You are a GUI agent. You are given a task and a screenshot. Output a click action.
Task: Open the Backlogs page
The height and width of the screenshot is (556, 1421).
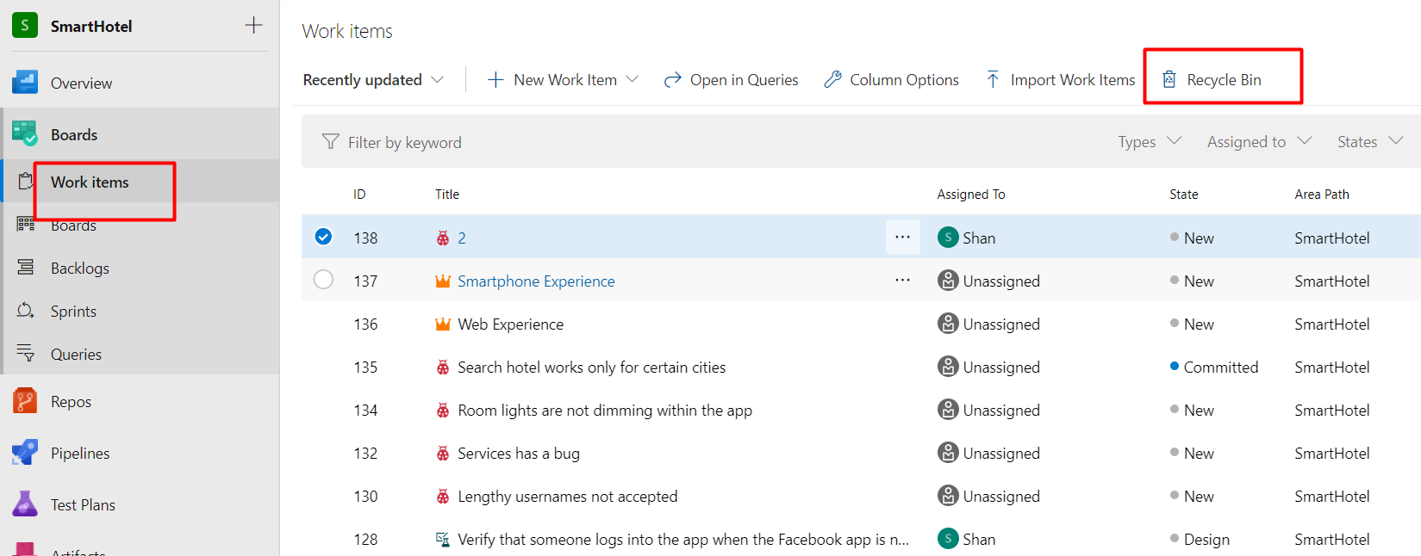pos(80,269)
